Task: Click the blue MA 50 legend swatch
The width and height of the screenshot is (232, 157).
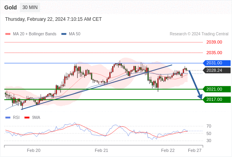Action: point(64,34)
